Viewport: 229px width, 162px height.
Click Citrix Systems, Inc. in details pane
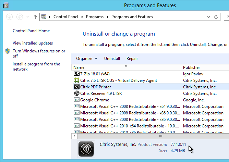(x=118, y=145)
